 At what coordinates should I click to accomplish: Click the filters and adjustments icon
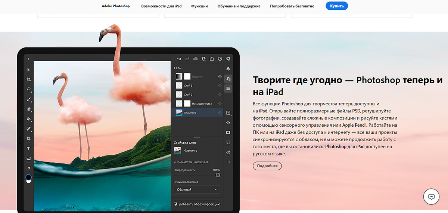click(228, 152)
